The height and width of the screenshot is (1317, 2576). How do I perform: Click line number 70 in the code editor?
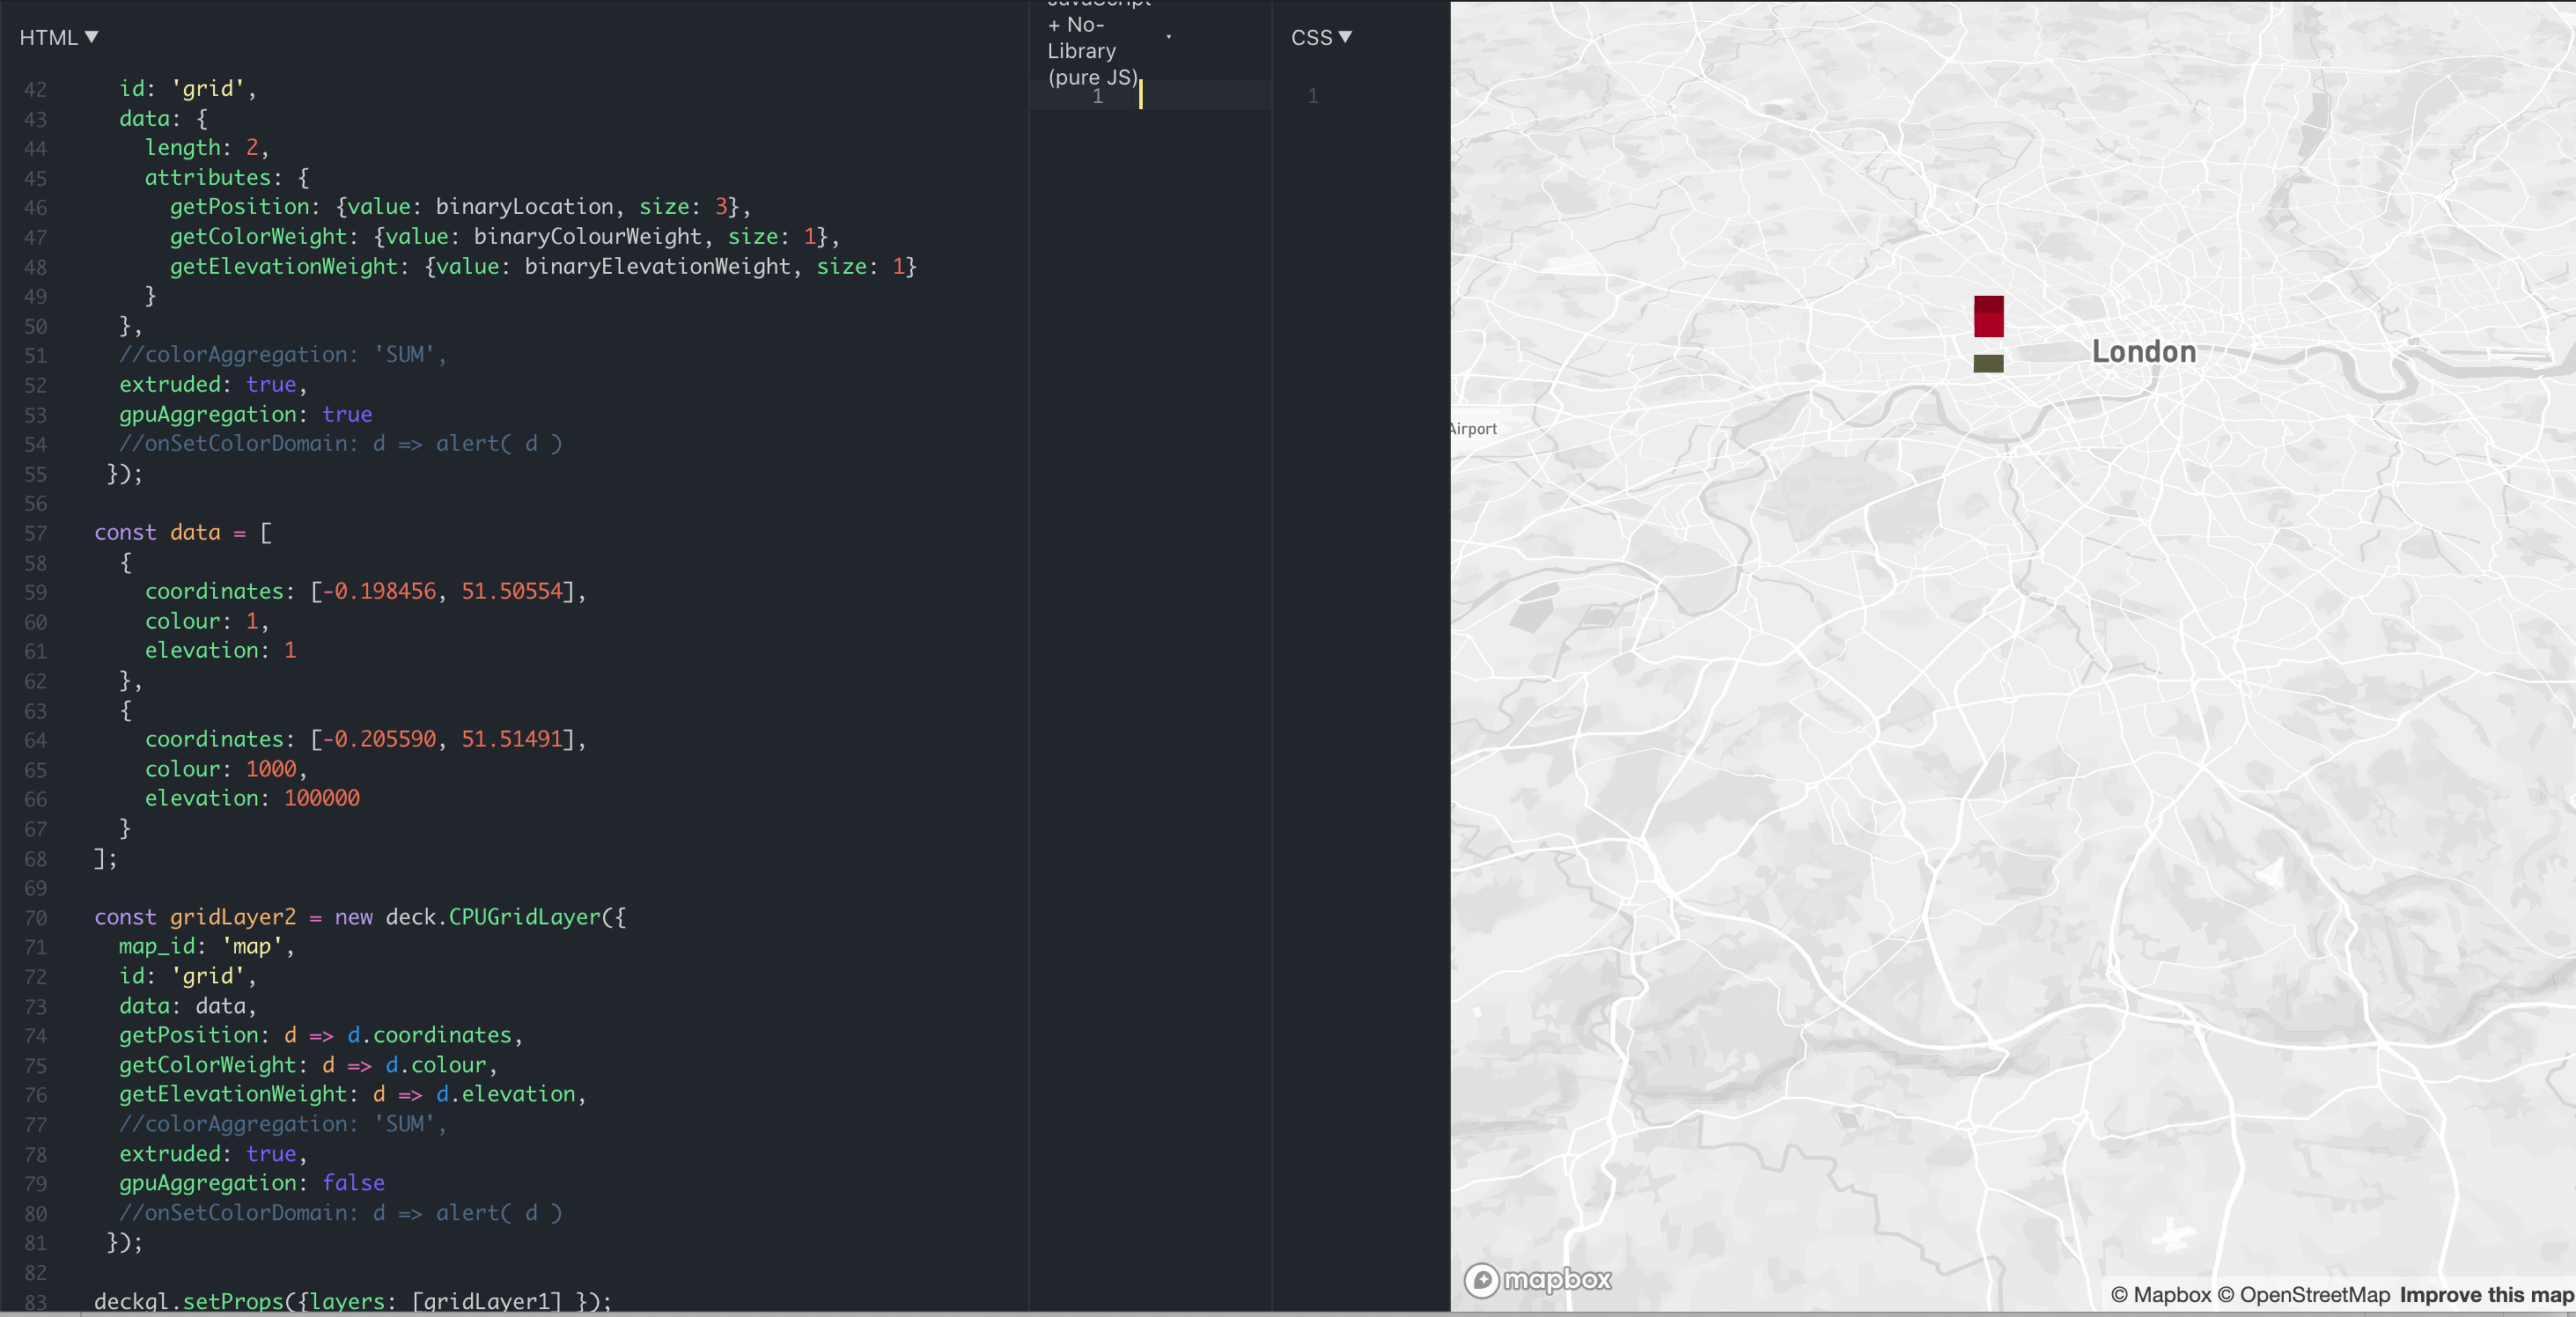tap(36, 917)
